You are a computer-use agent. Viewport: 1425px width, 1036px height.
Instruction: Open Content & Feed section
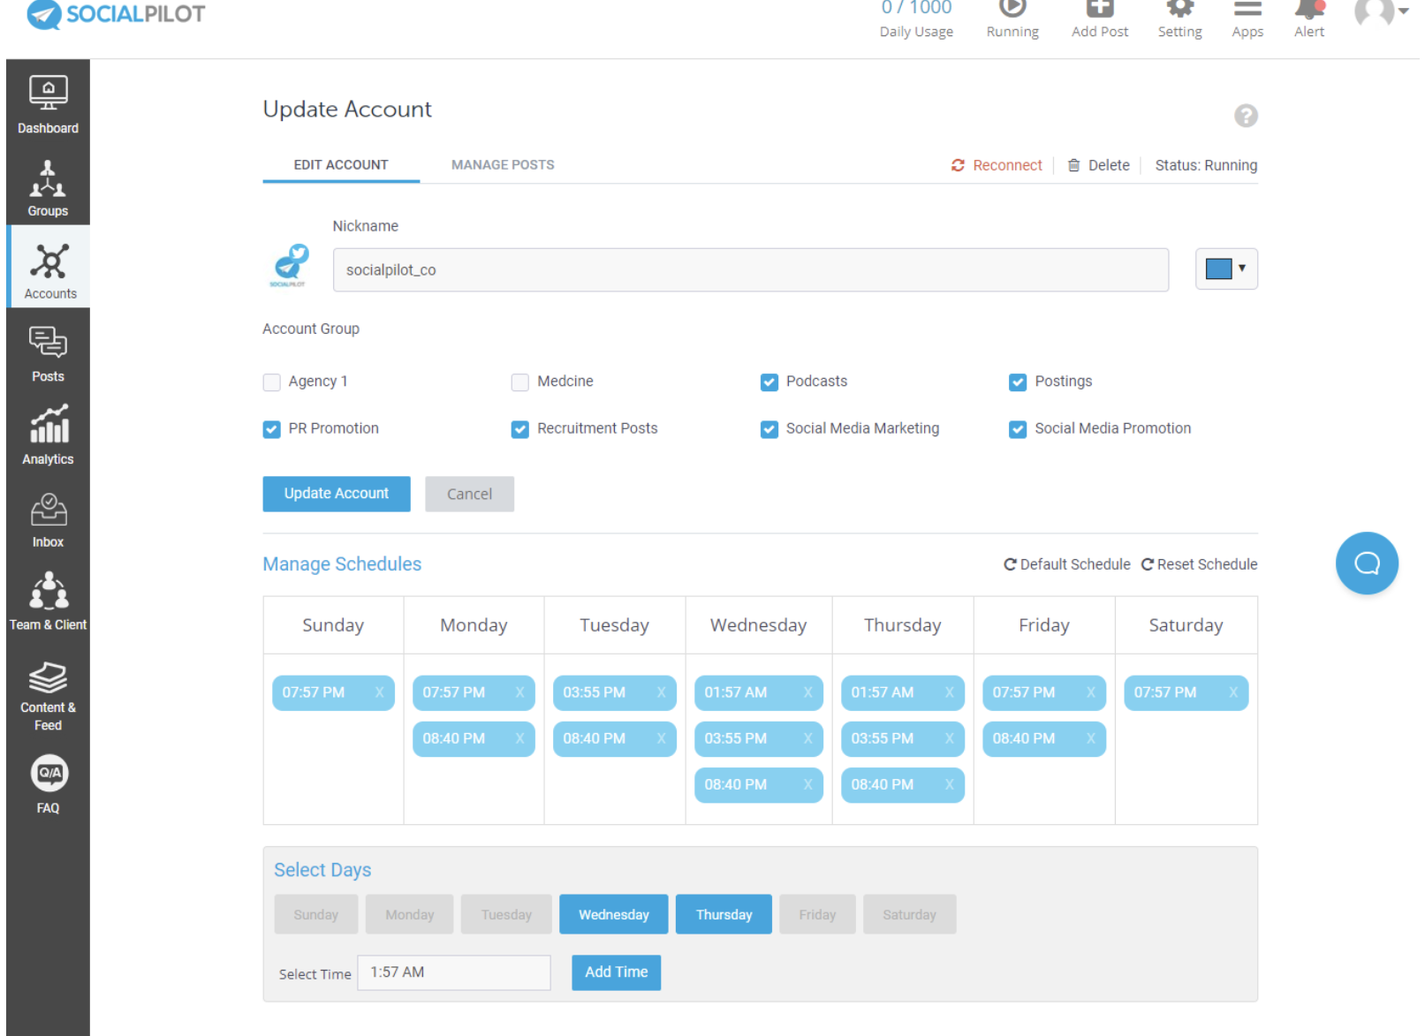tap(48, 694)
